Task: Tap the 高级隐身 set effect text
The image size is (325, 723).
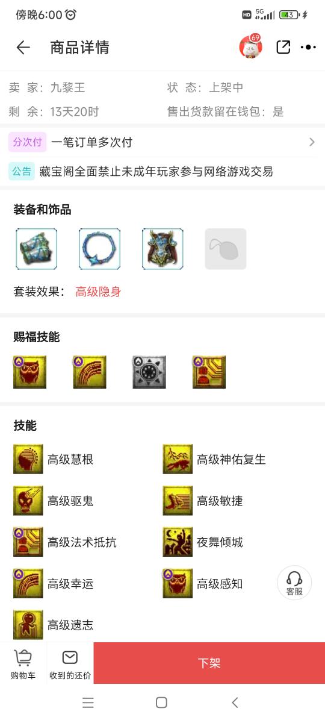Action: click(x=98, y=292)
